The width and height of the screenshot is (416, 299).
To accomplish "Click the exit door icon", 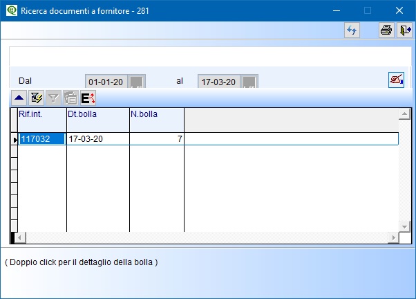I will 404,30.
